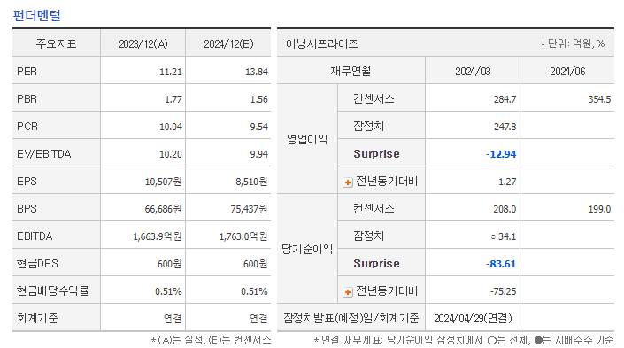Select 영업이익 컨센서스 value 354.5
This screenshot has width=624, height=348.
(599, 99)
